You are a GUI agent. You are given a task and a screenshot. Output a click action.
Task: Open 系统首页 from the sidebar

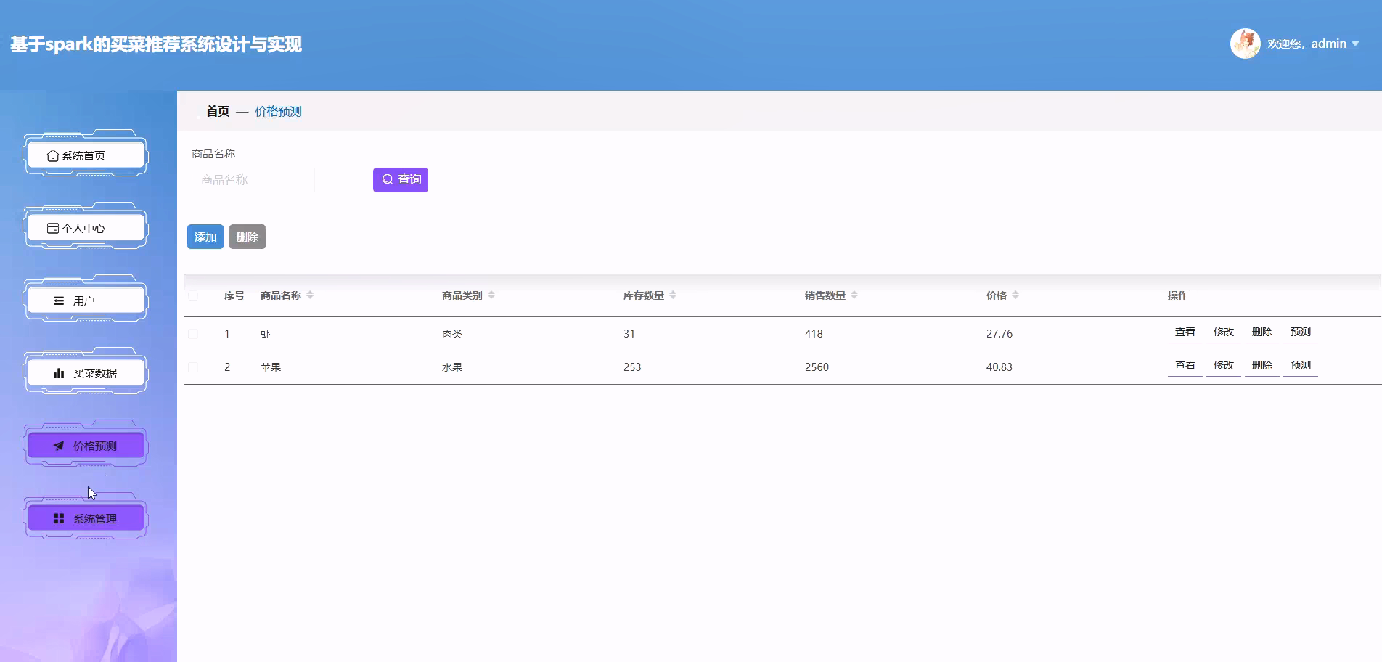[x=86, y=155]
